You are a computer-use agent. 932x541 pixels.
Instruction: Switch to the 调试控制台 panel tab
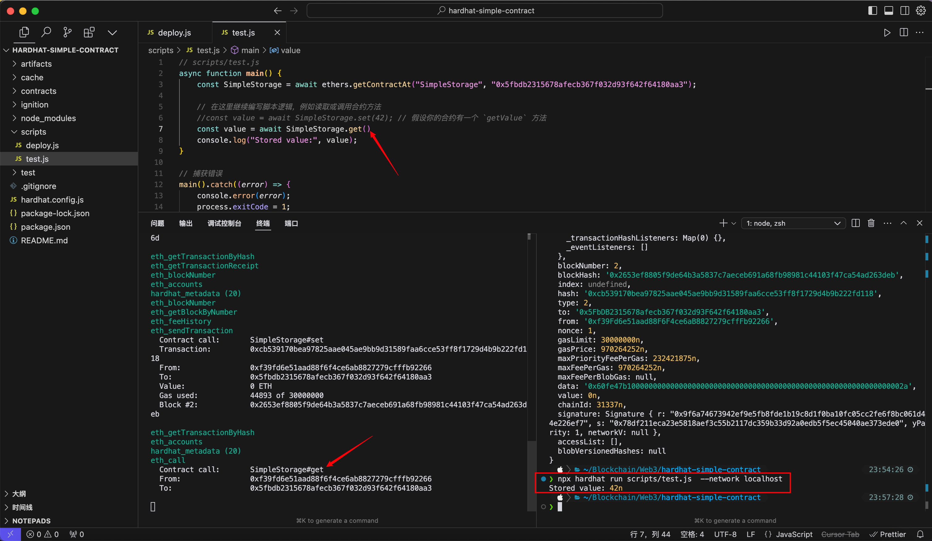coord(224,223)
